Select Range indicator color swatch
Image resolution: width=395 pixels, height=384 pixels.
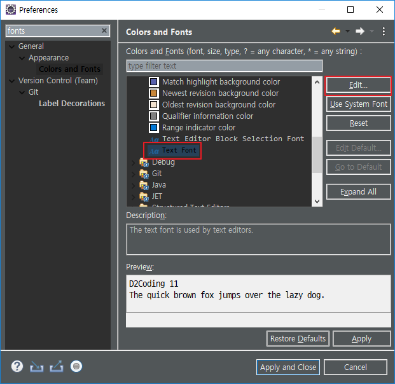click(x=154, y=127)
